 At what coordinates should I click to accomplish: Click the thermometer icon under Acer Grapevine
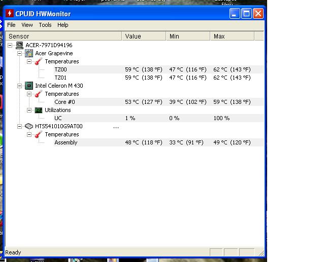click(x=39, y=61)
